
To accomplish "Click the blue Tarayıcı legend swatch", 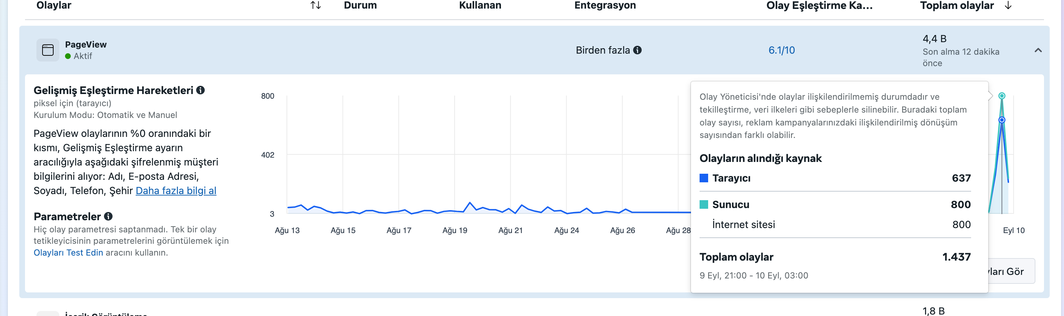I will 704,178.
